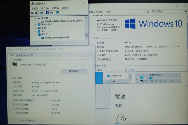Click the OneDrive cloud icon
This screenshot has width=188, height=125.
tap(109, 76)
